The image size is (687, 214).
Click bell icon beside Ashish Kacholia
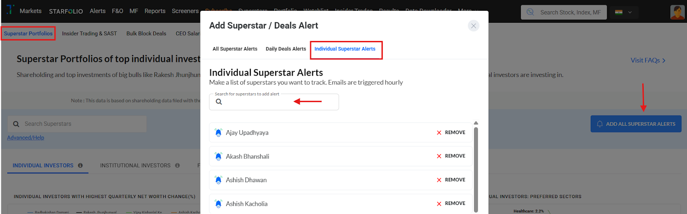pyautogui.click(x=219, y=204)
